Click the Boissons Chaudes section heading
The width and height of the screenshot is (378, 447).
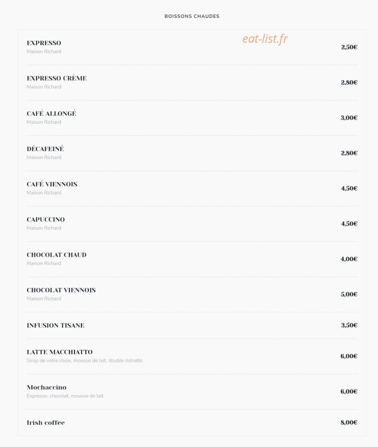tap(192, 16)
